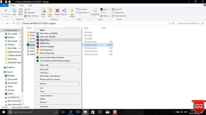The width and height of the screenshot is (206, 115).
Task: Open Microsoft Store from taskbar
Action: [x=93, y=112]
